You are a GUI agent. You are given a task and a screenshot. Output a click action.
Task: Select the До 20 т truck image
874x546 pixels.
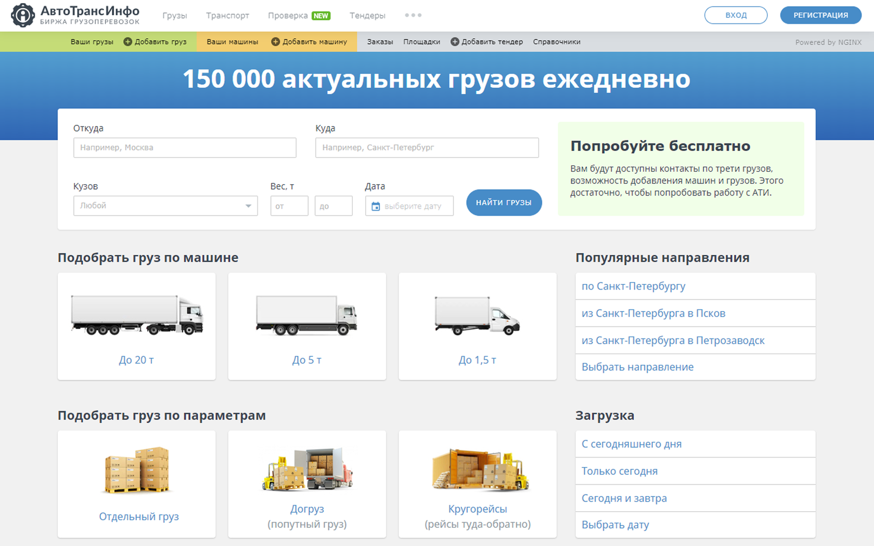137,315
